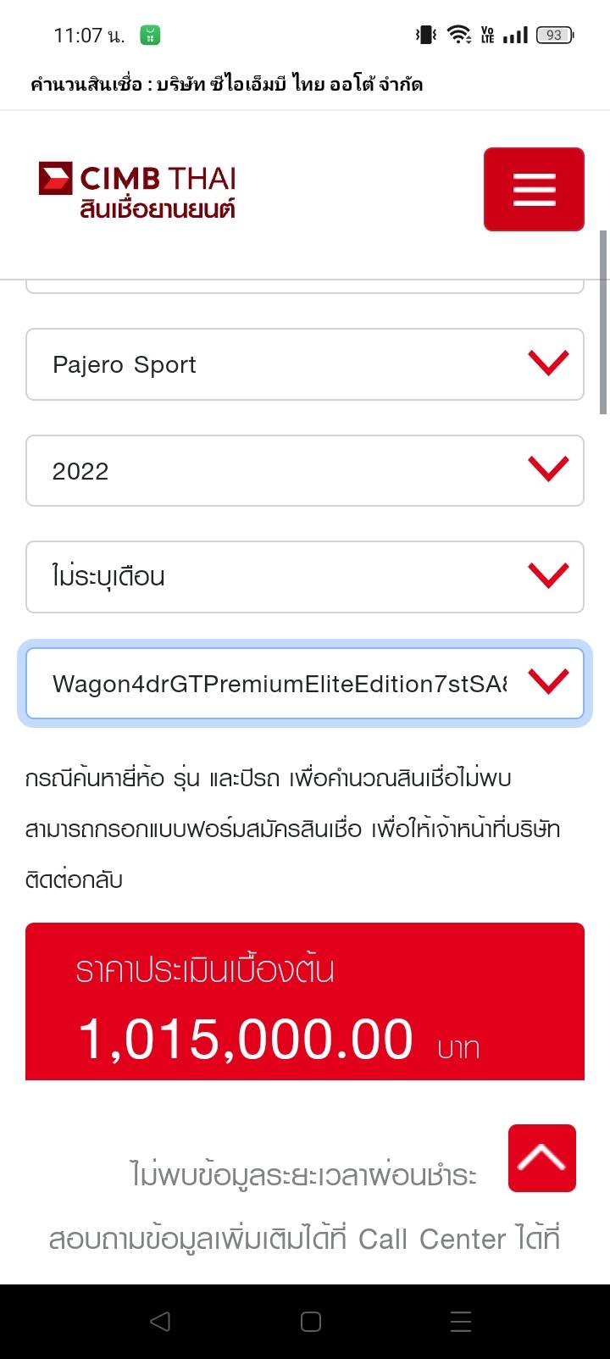Screen dimensions: 610x1359
Task: Tap the CIMB THAI logo
Action: click(137, 191)
